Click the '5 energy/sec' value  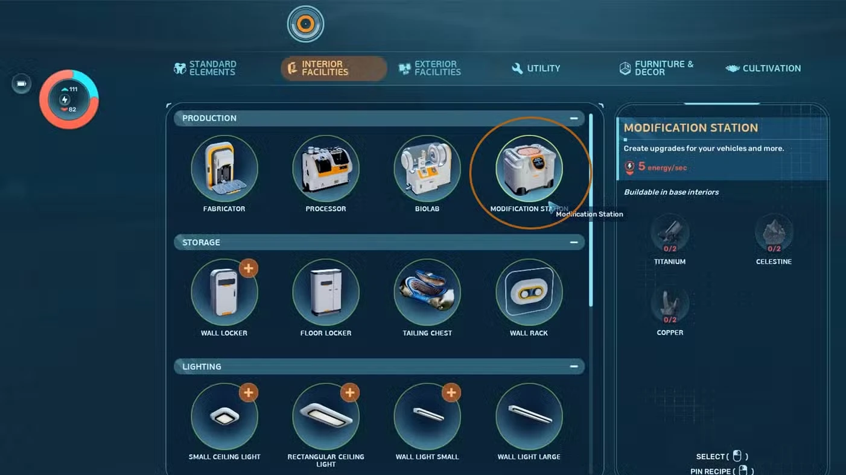(663, 167)
